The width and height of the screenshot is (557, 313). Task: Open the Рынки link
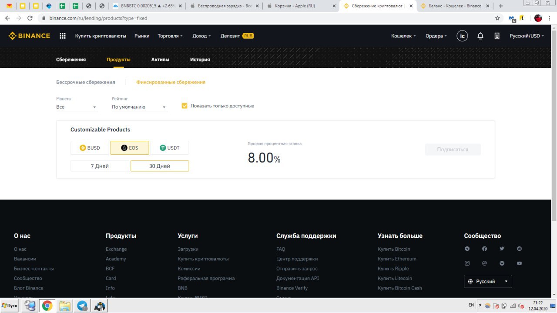[142, 36]
